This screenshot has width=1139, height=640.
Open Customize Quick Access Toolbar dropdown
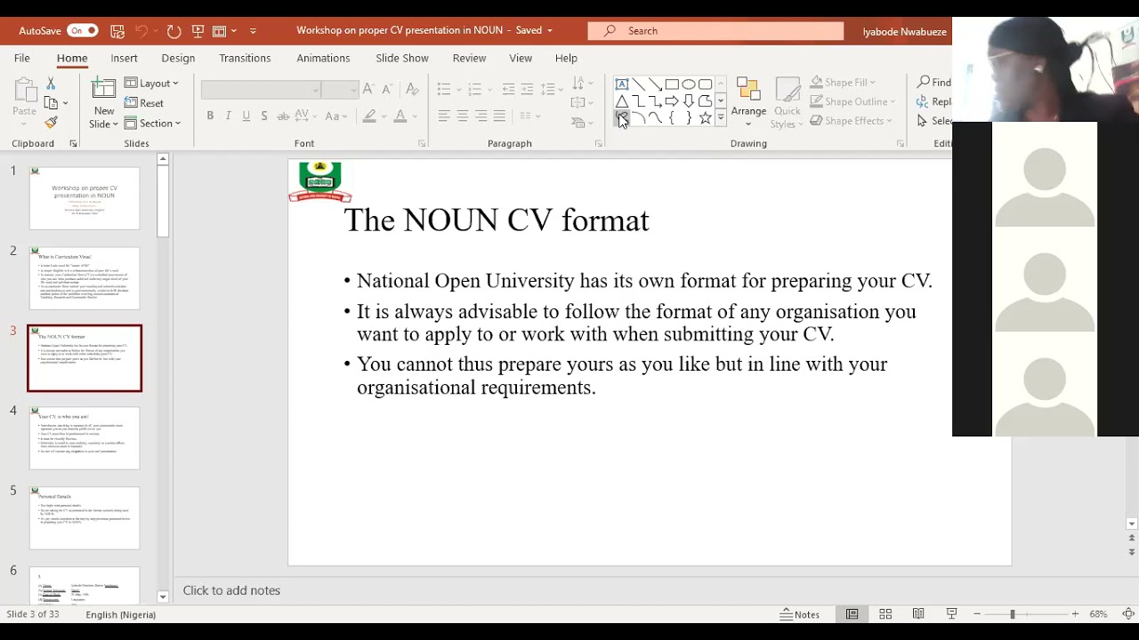tap(253, 30)
